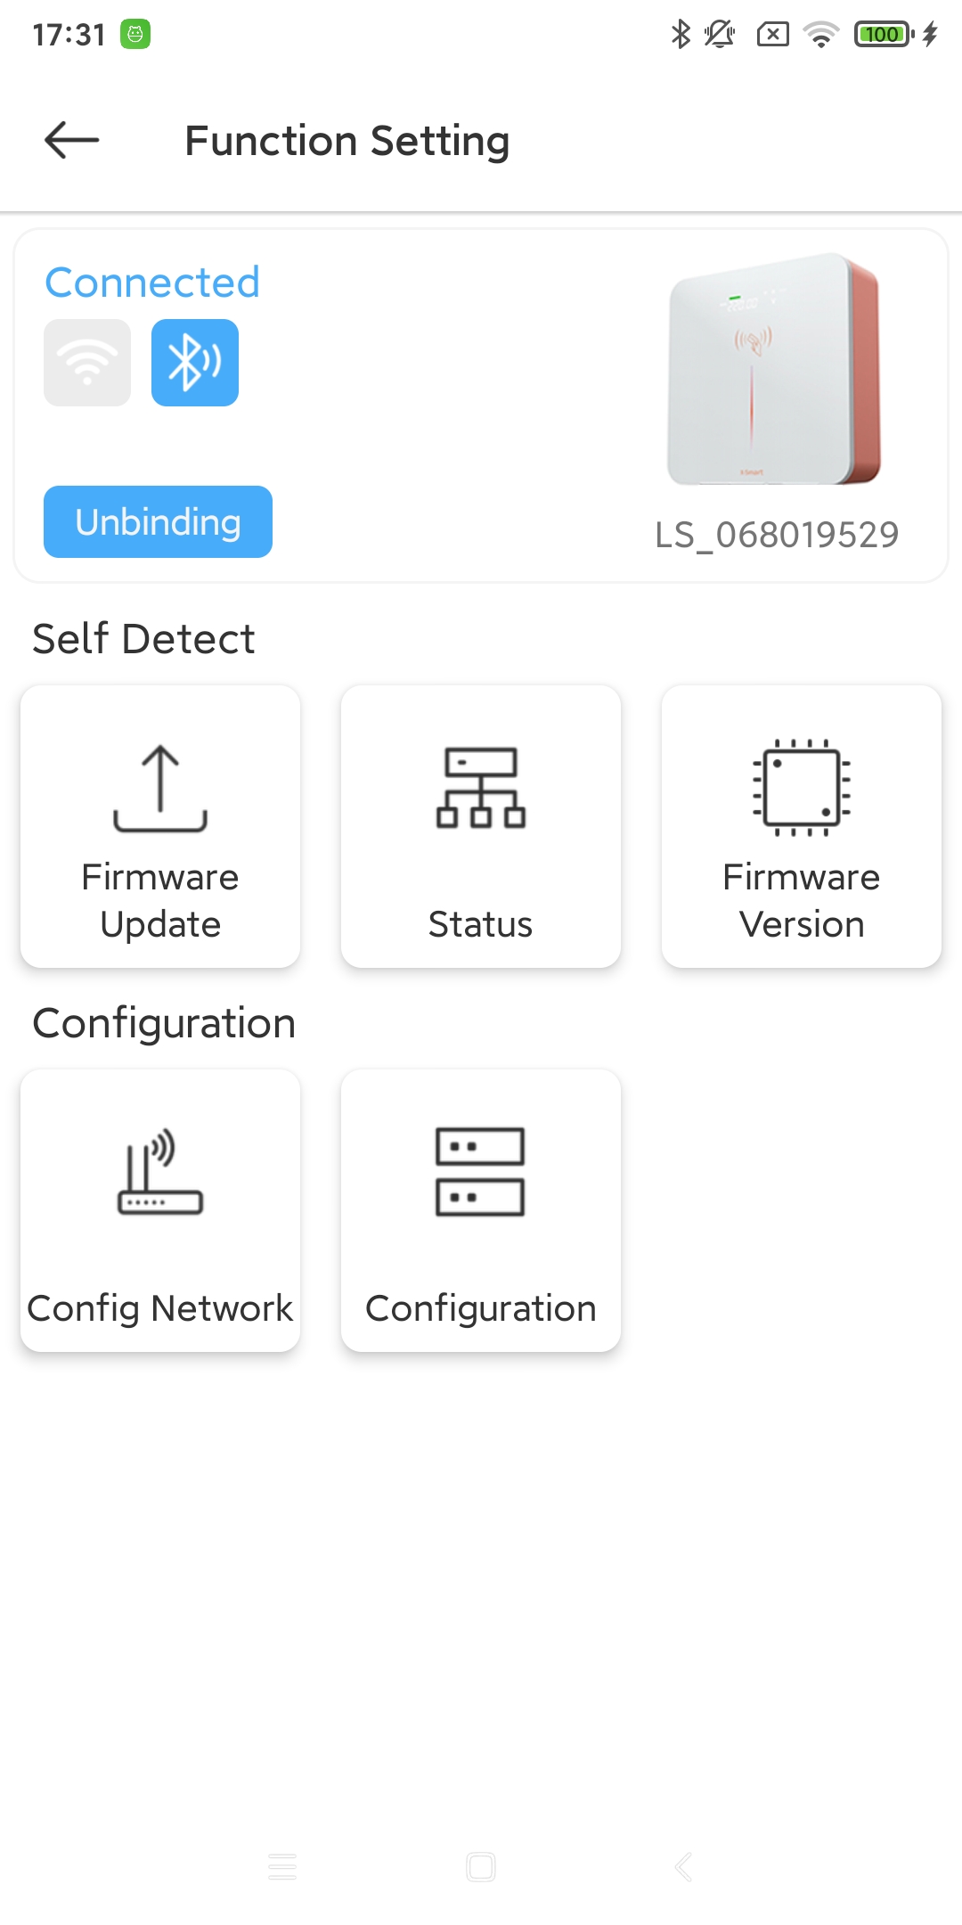The width and height of the screenshot is (962, 1925).
Task: Open the Status network diagram icon
Action: (x=481, y=788)
